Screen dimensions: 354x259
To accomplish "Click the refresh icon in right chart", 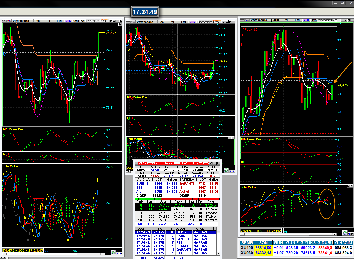I will click(345, 233).
